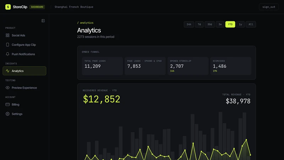Open Preview Experience
The width and height of the screenshot is (284, 160).
pyautogui.click(x=24, y=88)
